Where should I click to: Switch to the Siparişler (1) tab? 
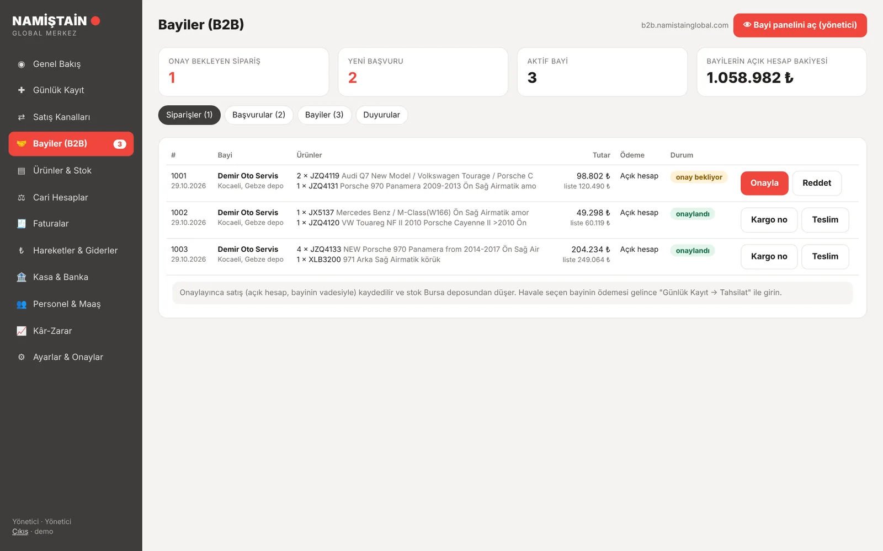(x=189, y=115)
